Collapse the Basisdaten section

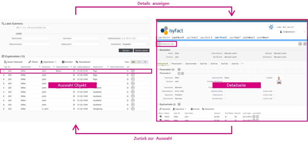tap(158, 50)
